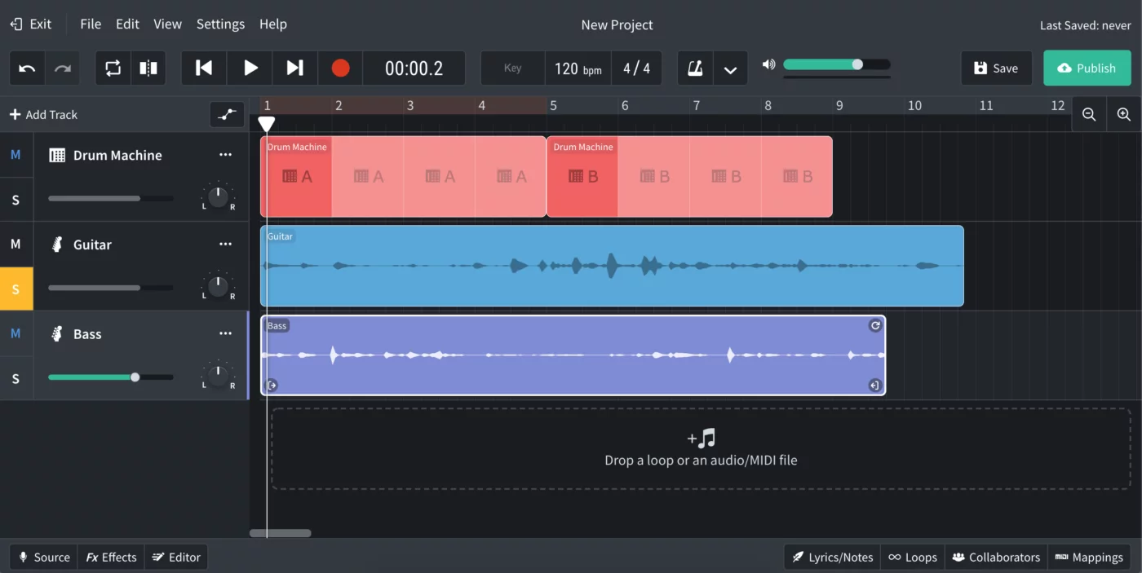The image size is (1142, 573).
Task: Click the redo arrow button
Action: coord(63,68)
